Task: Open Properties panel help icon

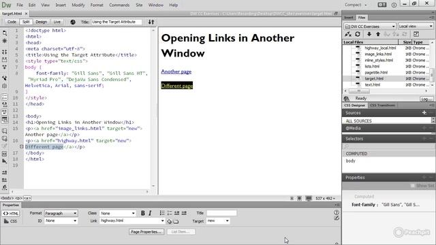Action: point(337,212)
